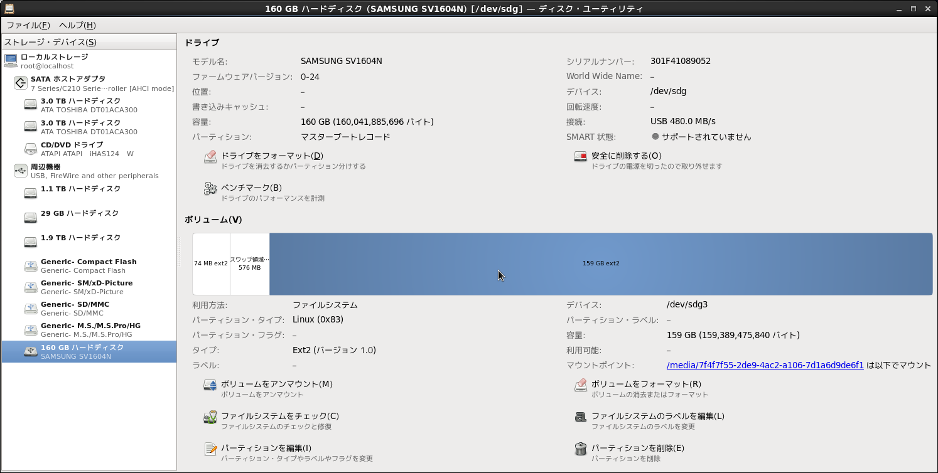Click the model name SAMSUNG SV1604N value
Viewport: 938px width, 473px height.
(342, 61)
